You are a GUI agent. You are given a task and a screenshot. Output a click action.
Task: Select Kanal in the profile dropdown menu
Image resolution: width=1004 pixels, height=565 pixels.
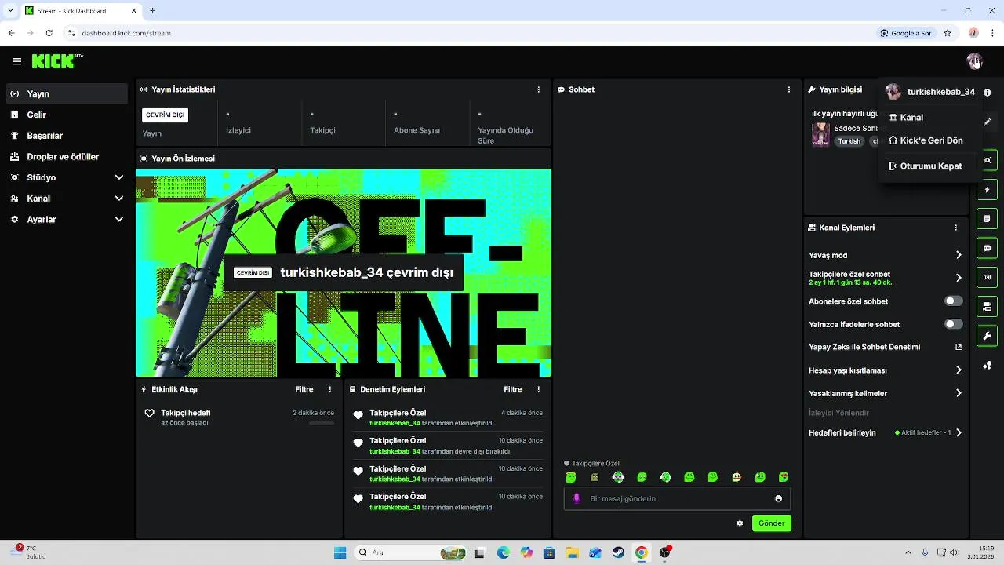[x=930, y=118]
